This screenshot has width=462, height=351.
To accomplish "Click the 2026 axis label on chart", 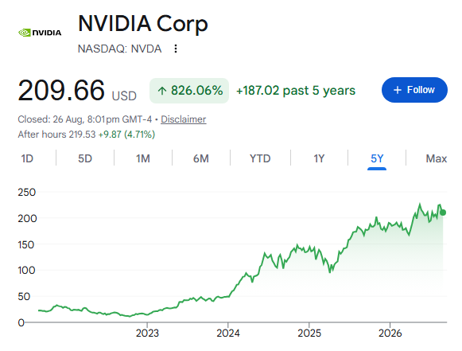I will click(x=390, y=333).
